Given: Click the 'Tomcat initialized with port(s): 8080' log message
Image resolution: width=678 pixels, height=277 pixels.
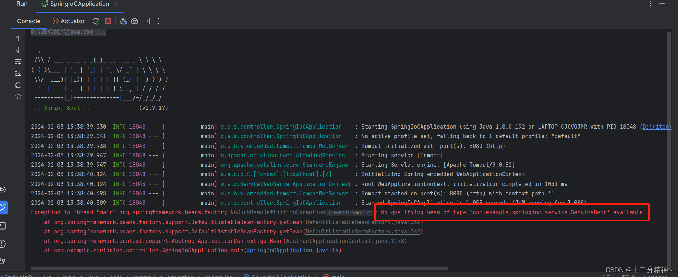Looking at the screenshot, I should tap(433, 146).
